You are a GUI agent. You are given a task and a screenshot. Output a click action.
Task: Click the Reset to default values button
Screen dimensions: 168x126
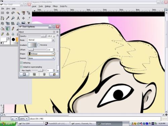tap(54, 74)
